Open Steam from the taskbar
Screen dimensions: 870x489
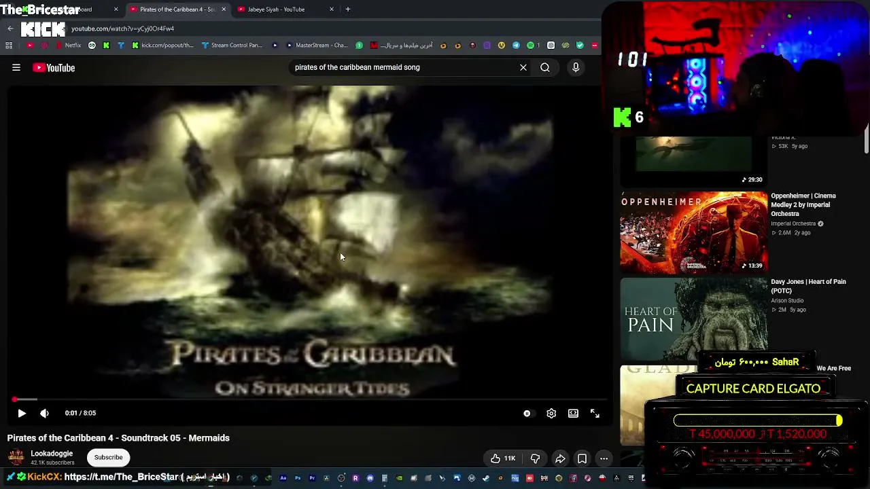coord(486,478)
